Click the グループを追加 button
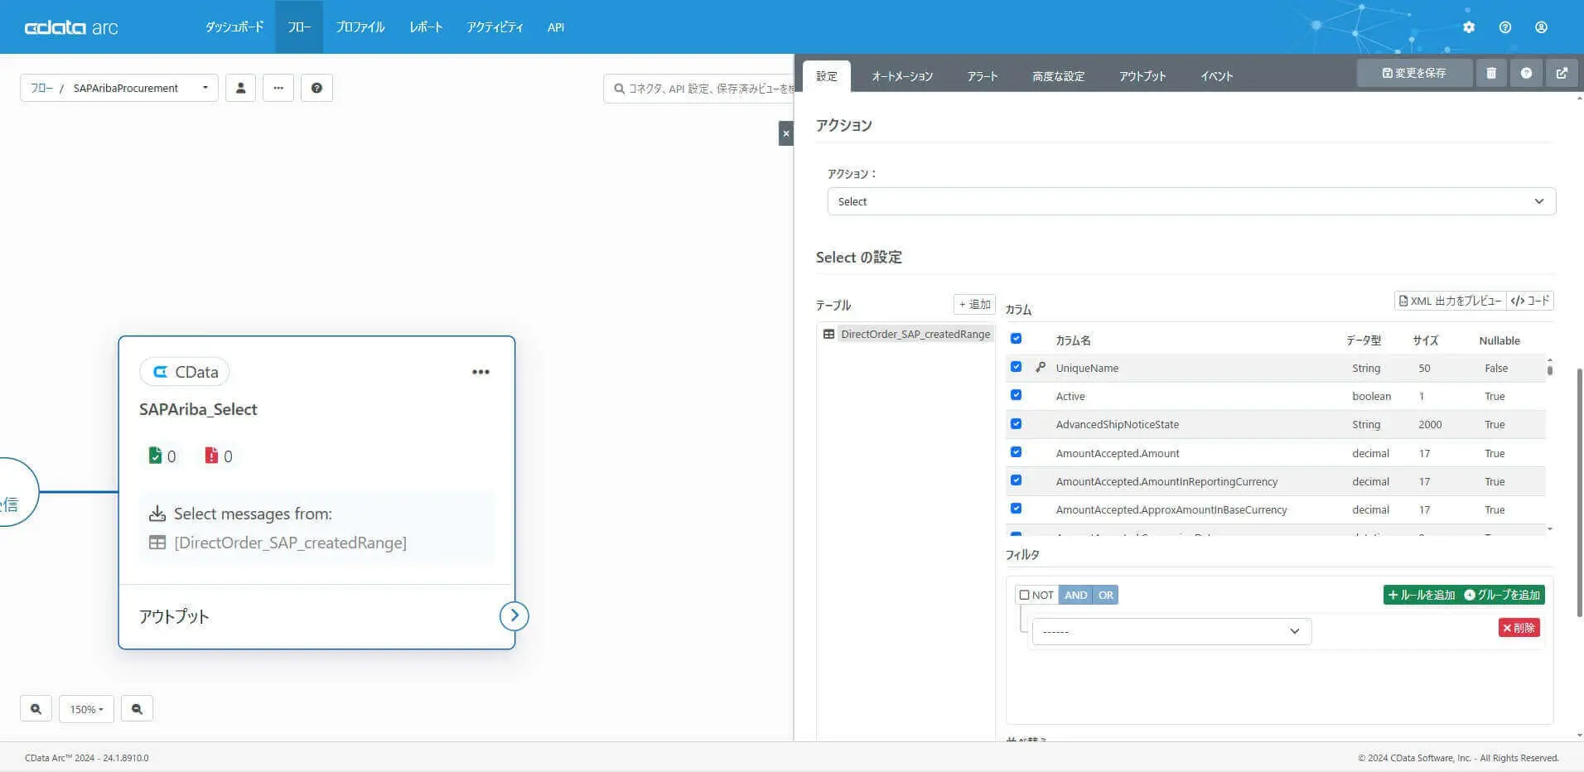This screenshot has width=1584, height=772. (1502, 595)
